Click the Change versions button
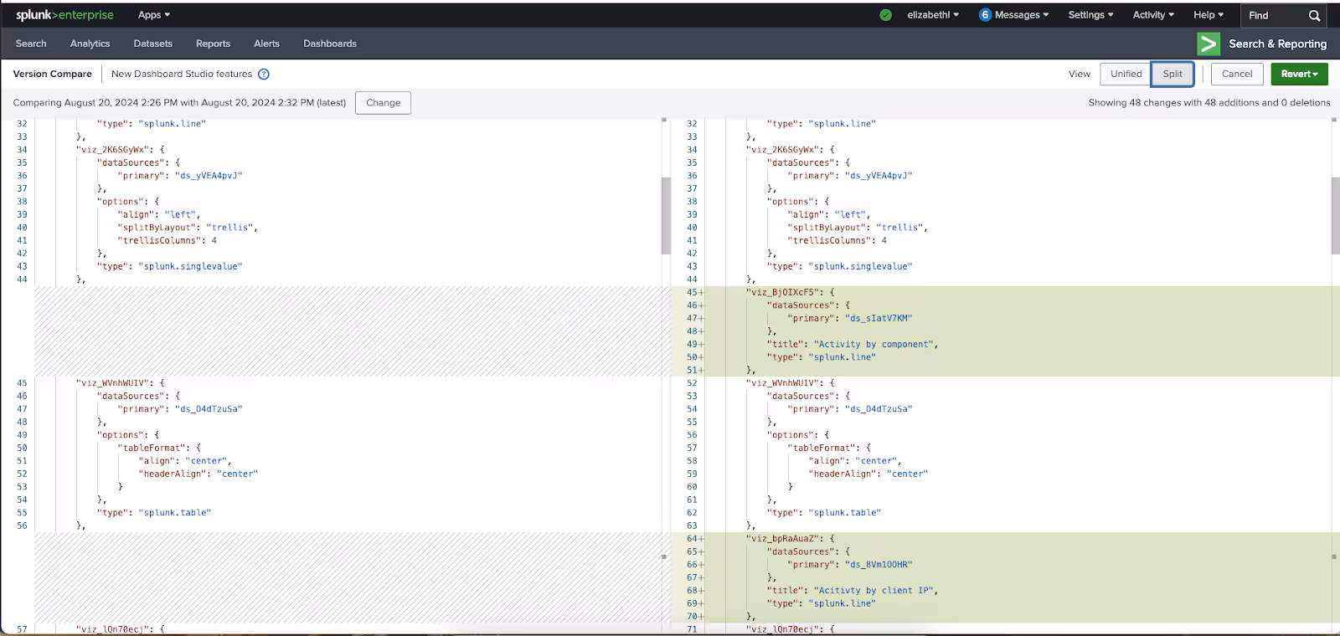1340x636 pixels. (383, 103)
